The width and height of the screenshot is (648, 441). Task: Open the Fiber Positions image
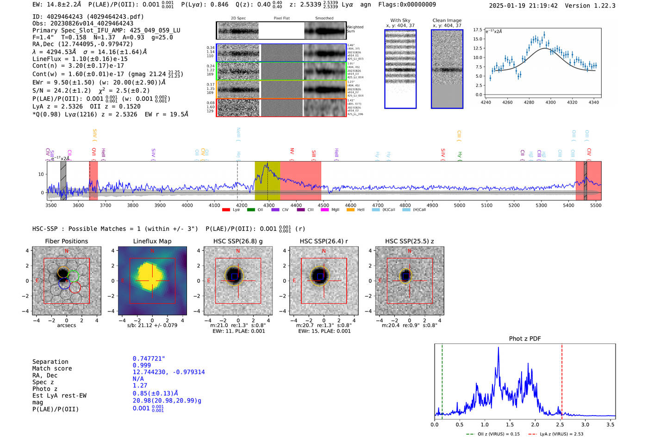67,281
